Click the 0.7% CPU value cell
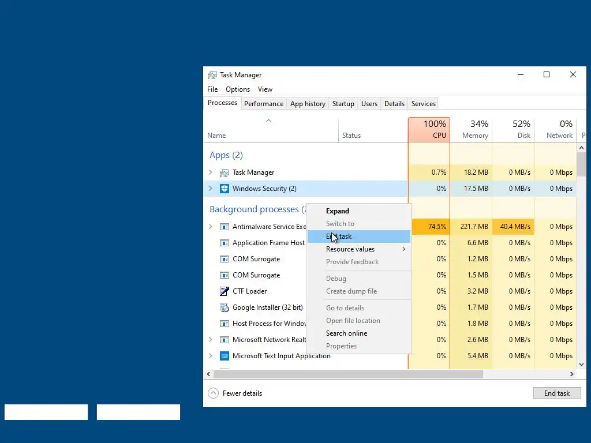591x443 pixels. 429,172
